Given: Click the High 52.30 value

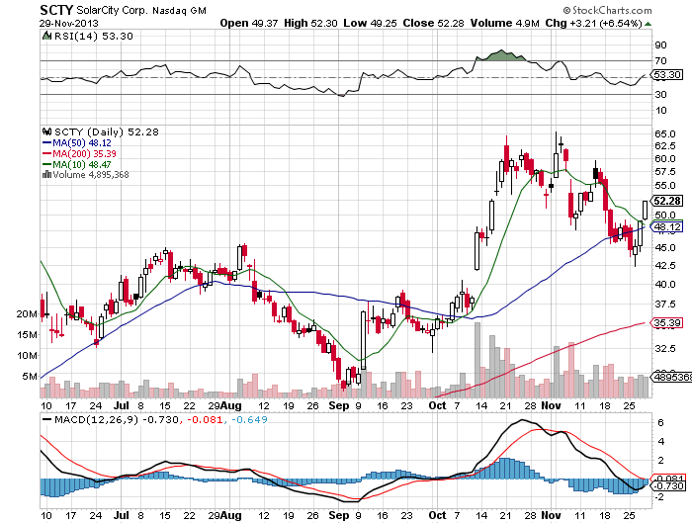Looking at the screenshot, I should pyautogui.click(x=310, y=23).
